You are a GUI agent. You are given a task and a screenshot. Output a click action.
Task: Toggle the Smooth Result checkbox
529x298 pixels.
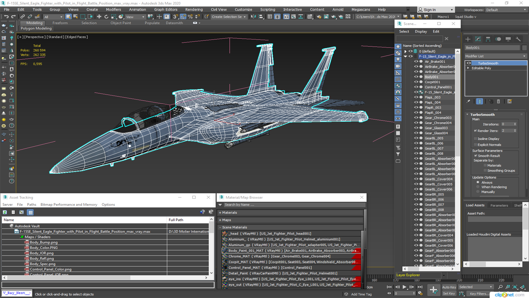click(x=476, y=156)
